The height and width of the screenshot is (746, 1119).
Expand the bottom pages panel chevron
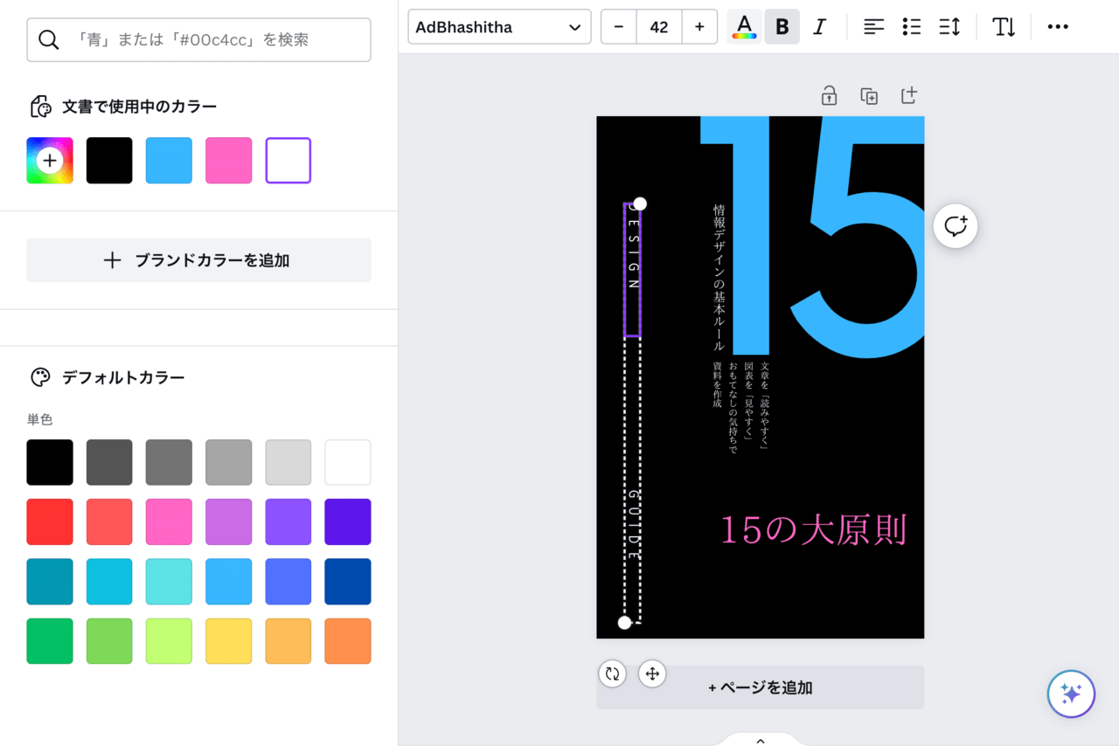click(761, 741)
